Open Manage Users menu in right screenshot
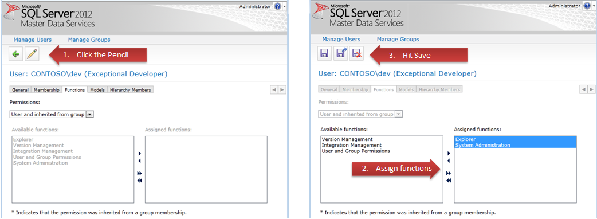The image size is (597, 219). coord(341,40)
